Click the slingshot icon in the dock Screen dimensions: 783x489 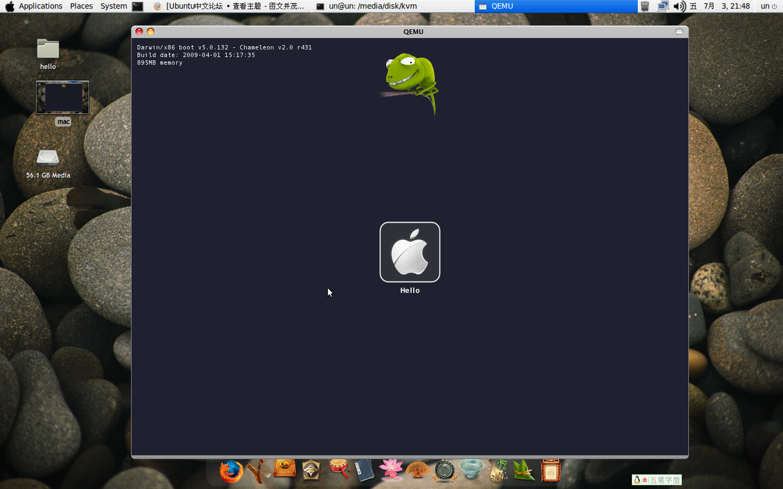coord(259,471)
